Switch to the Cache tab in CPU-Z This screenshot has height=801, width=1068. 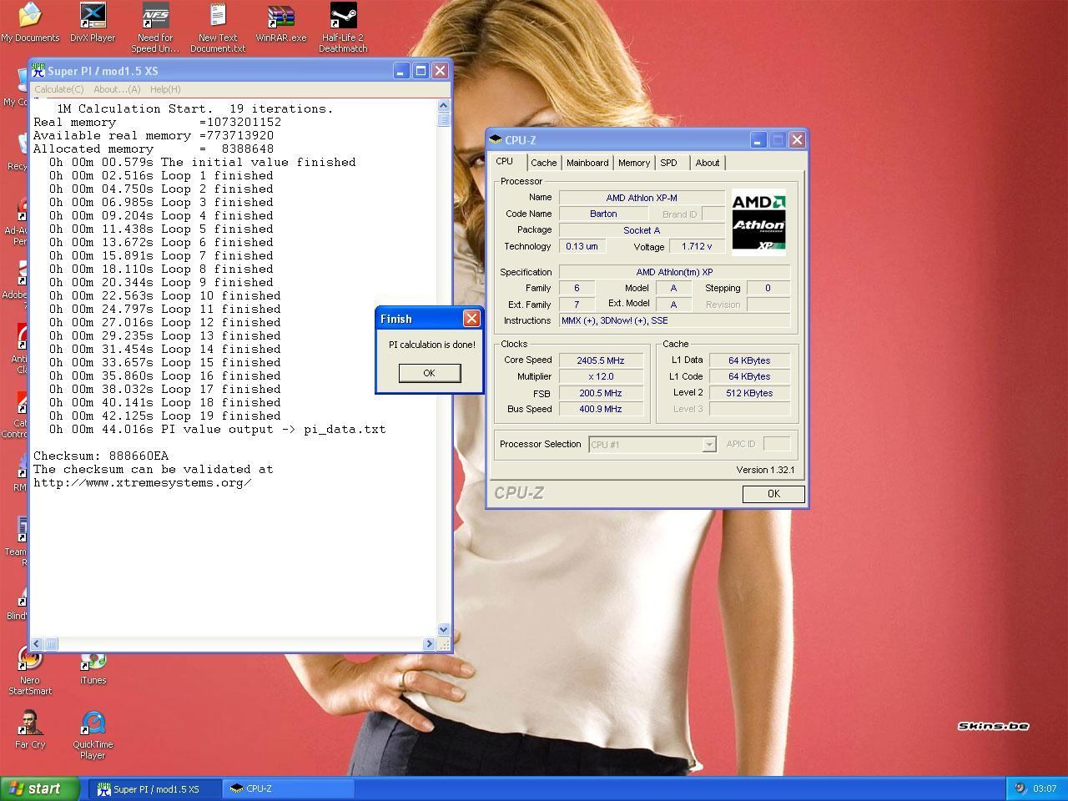[543, 163]
